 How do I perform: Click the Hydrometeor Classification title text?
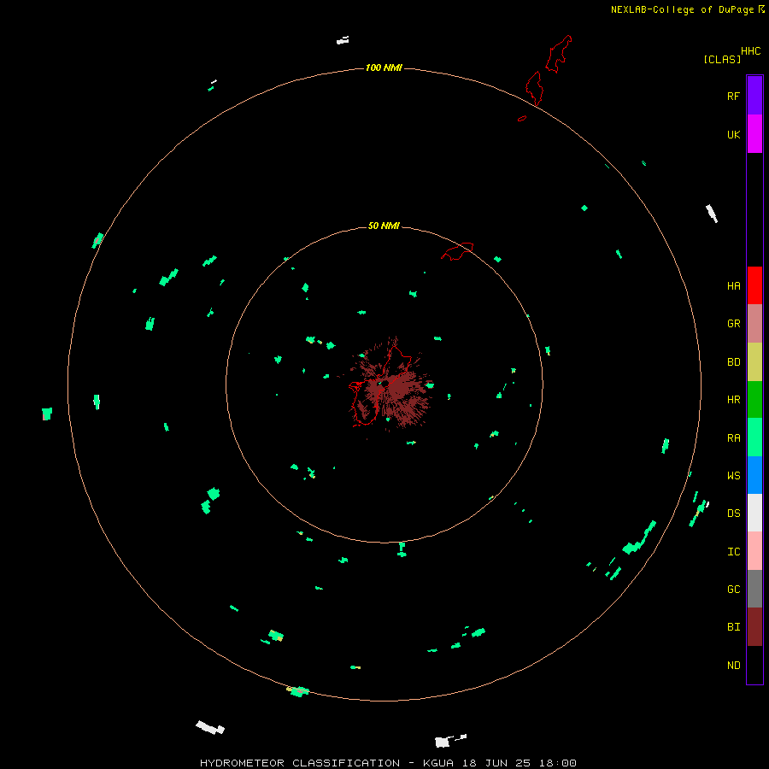click(300, 763)
